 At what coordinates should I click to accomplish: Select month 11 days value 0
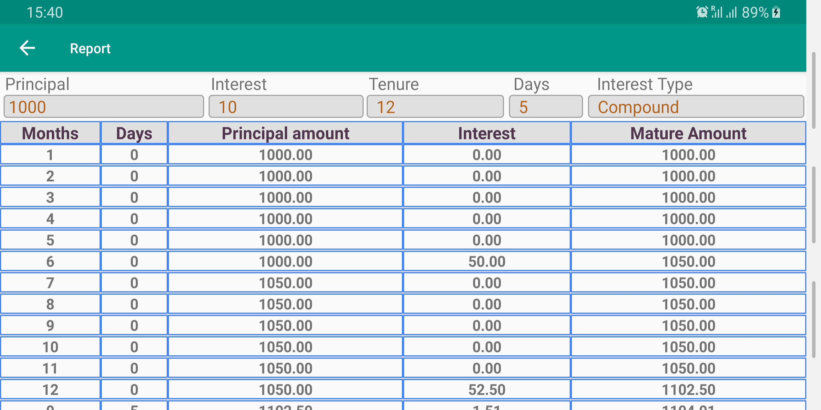pyautogui.click(x=134, y=368)
